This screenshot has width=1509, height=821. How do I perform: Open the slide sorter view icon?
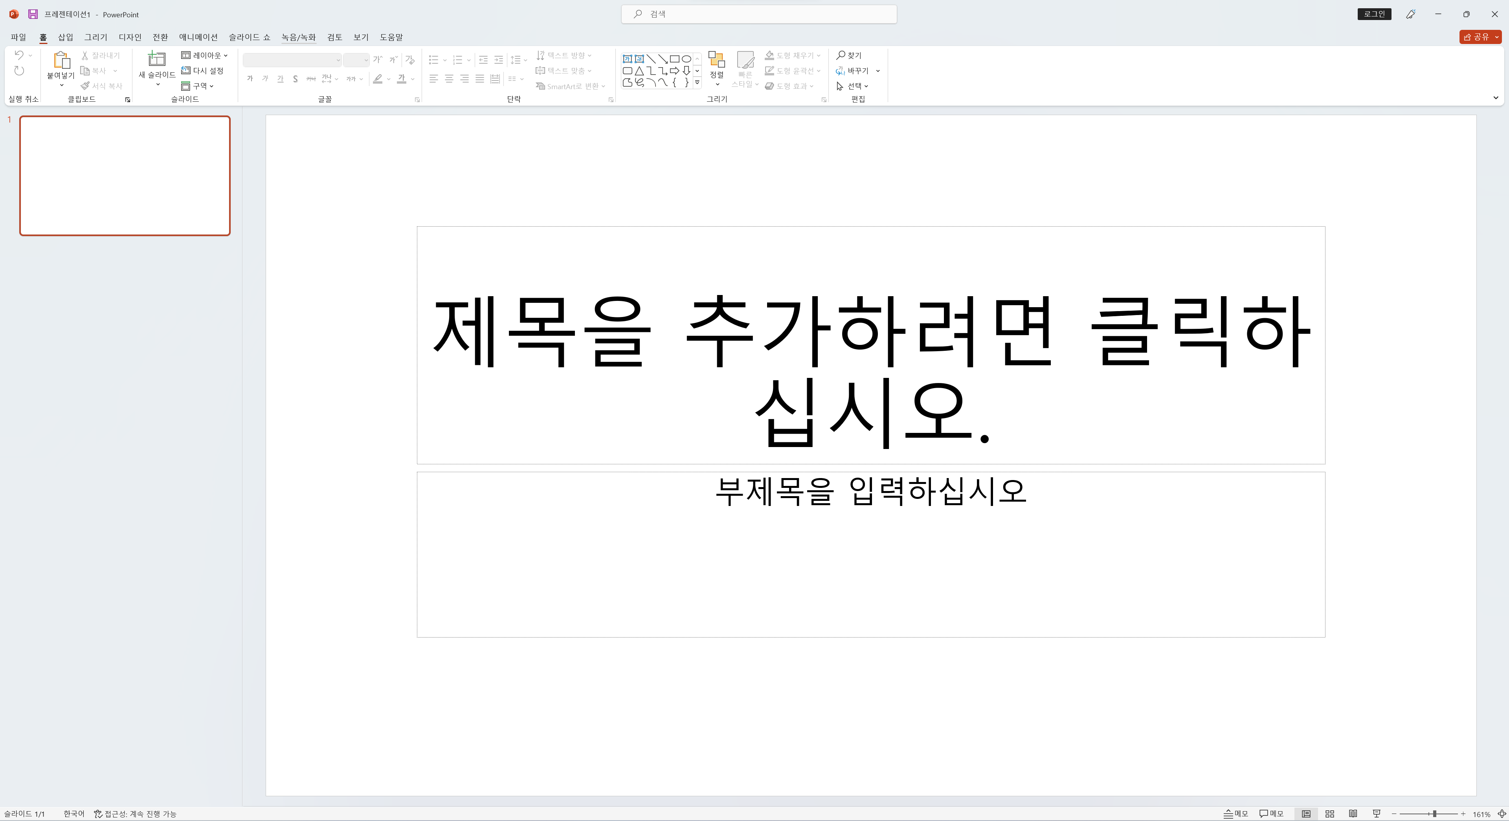click(1329, 814)
